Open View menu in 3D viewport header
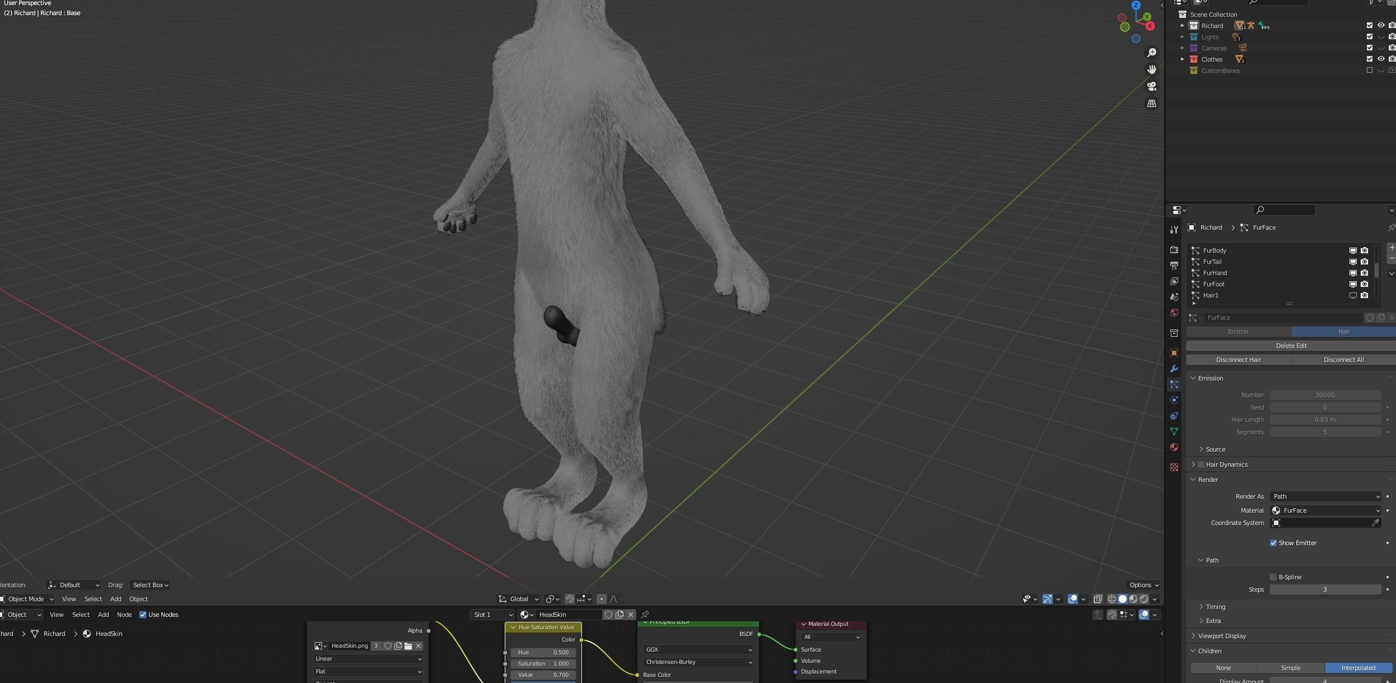The image size is (1396, 683). click(x=69, y=599)
